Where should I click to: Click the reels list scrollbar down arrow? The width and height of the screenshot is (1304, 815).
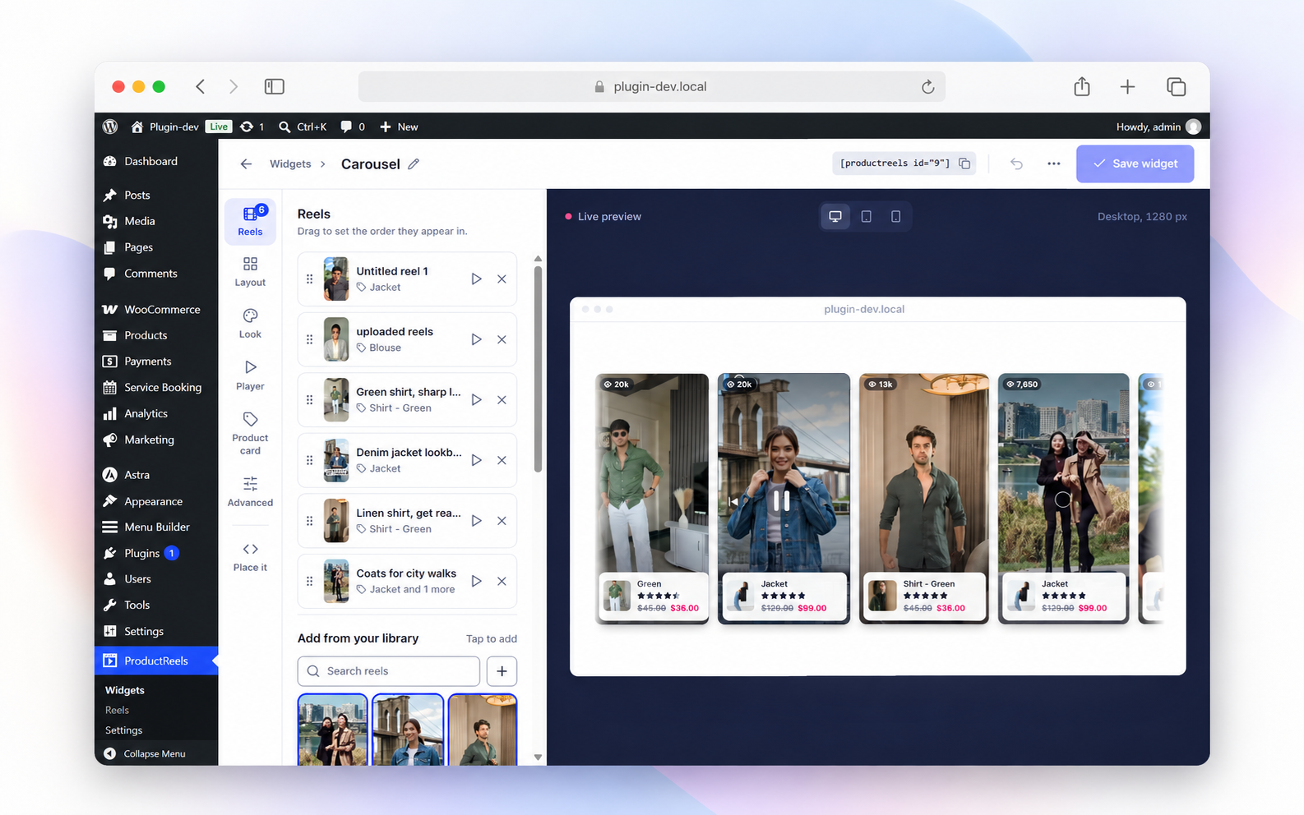tap(538, 757)
